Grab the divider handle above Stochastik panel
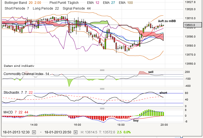This screenshot has width=203, height=138. (x=102, y=89)
